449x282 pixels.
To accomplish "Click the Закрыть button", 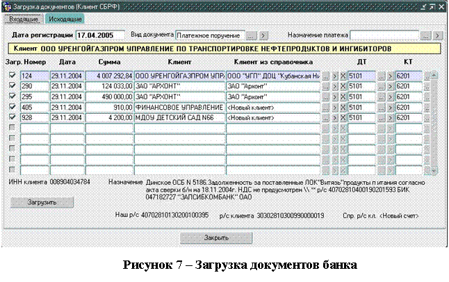I will [x=216, y=238].
